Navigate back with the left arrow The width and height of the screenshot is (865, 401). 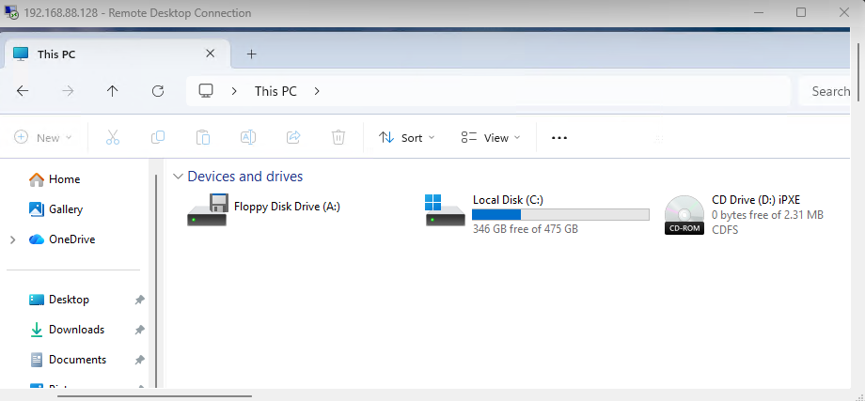pyautogui.click(x=23, y=91)
